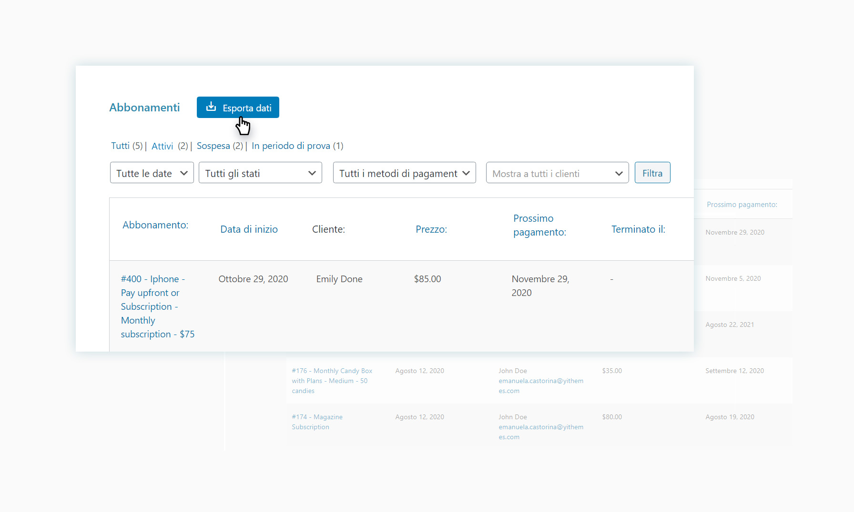
Task: Click the Abbonamenti page title
Action: pyautogui.click(x=144, y=108)
